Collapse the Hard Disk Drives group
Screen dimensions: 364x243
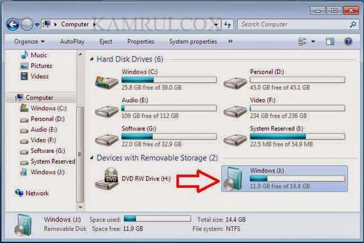[x=92, y=59]
